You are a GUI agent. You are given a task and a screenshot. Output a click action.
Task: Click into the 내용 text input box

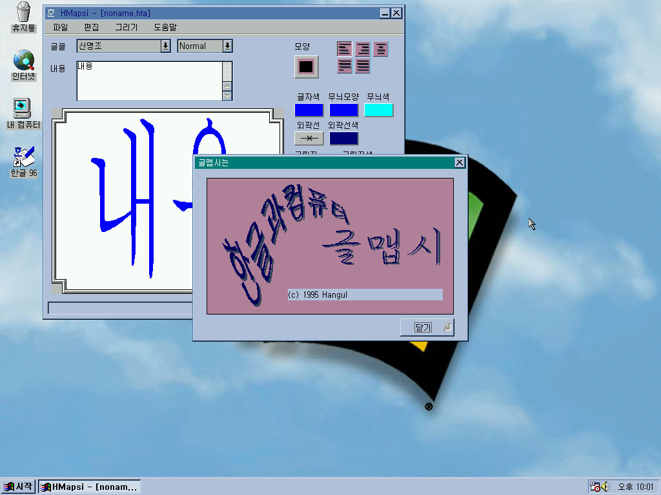pos(149,81)
